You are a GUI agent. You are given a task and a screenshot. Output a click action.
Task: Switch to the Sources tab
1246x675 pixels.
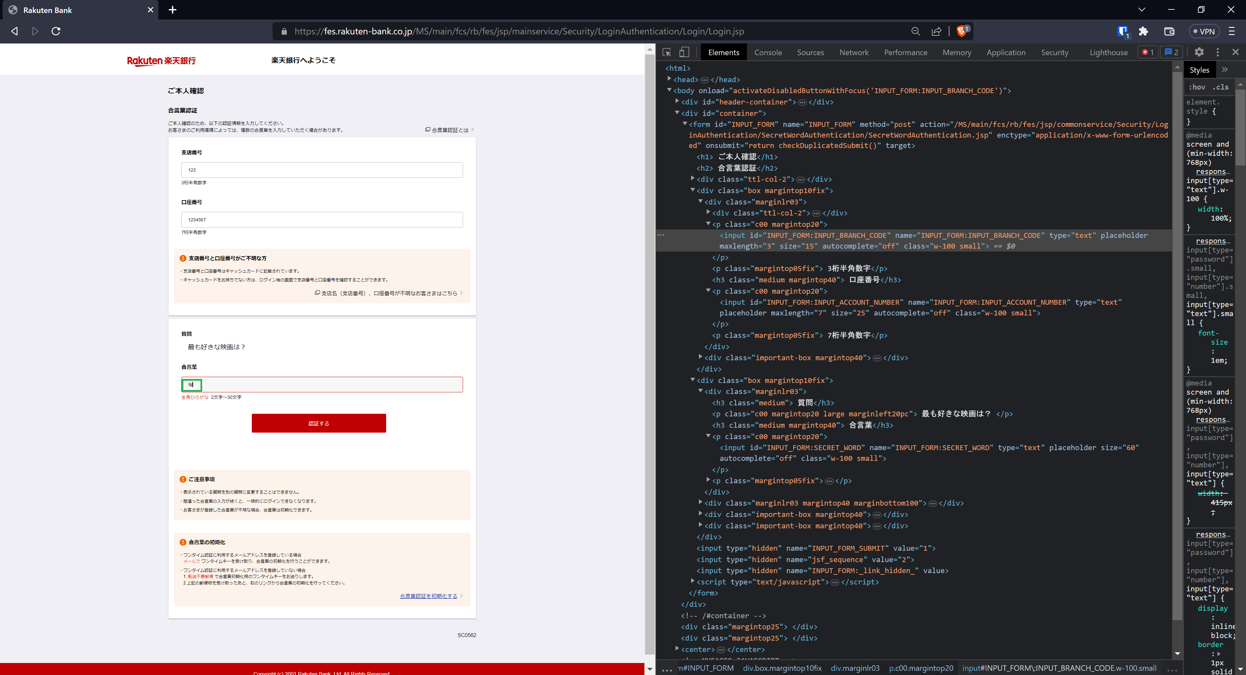tap(810, 52)
